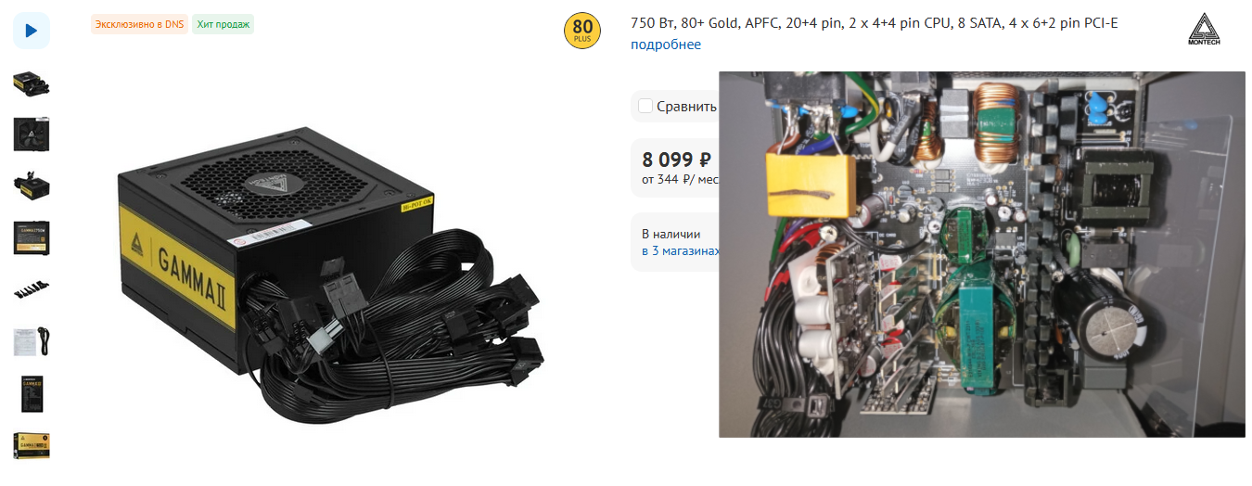
Task: Select the thumbnail showing only cables
Action: tap(32, 289)
